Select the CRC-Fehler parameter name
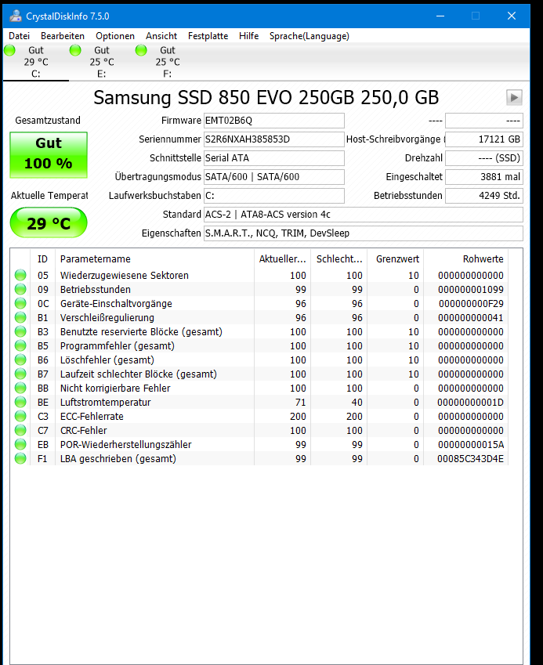 (x=84, y=430)
